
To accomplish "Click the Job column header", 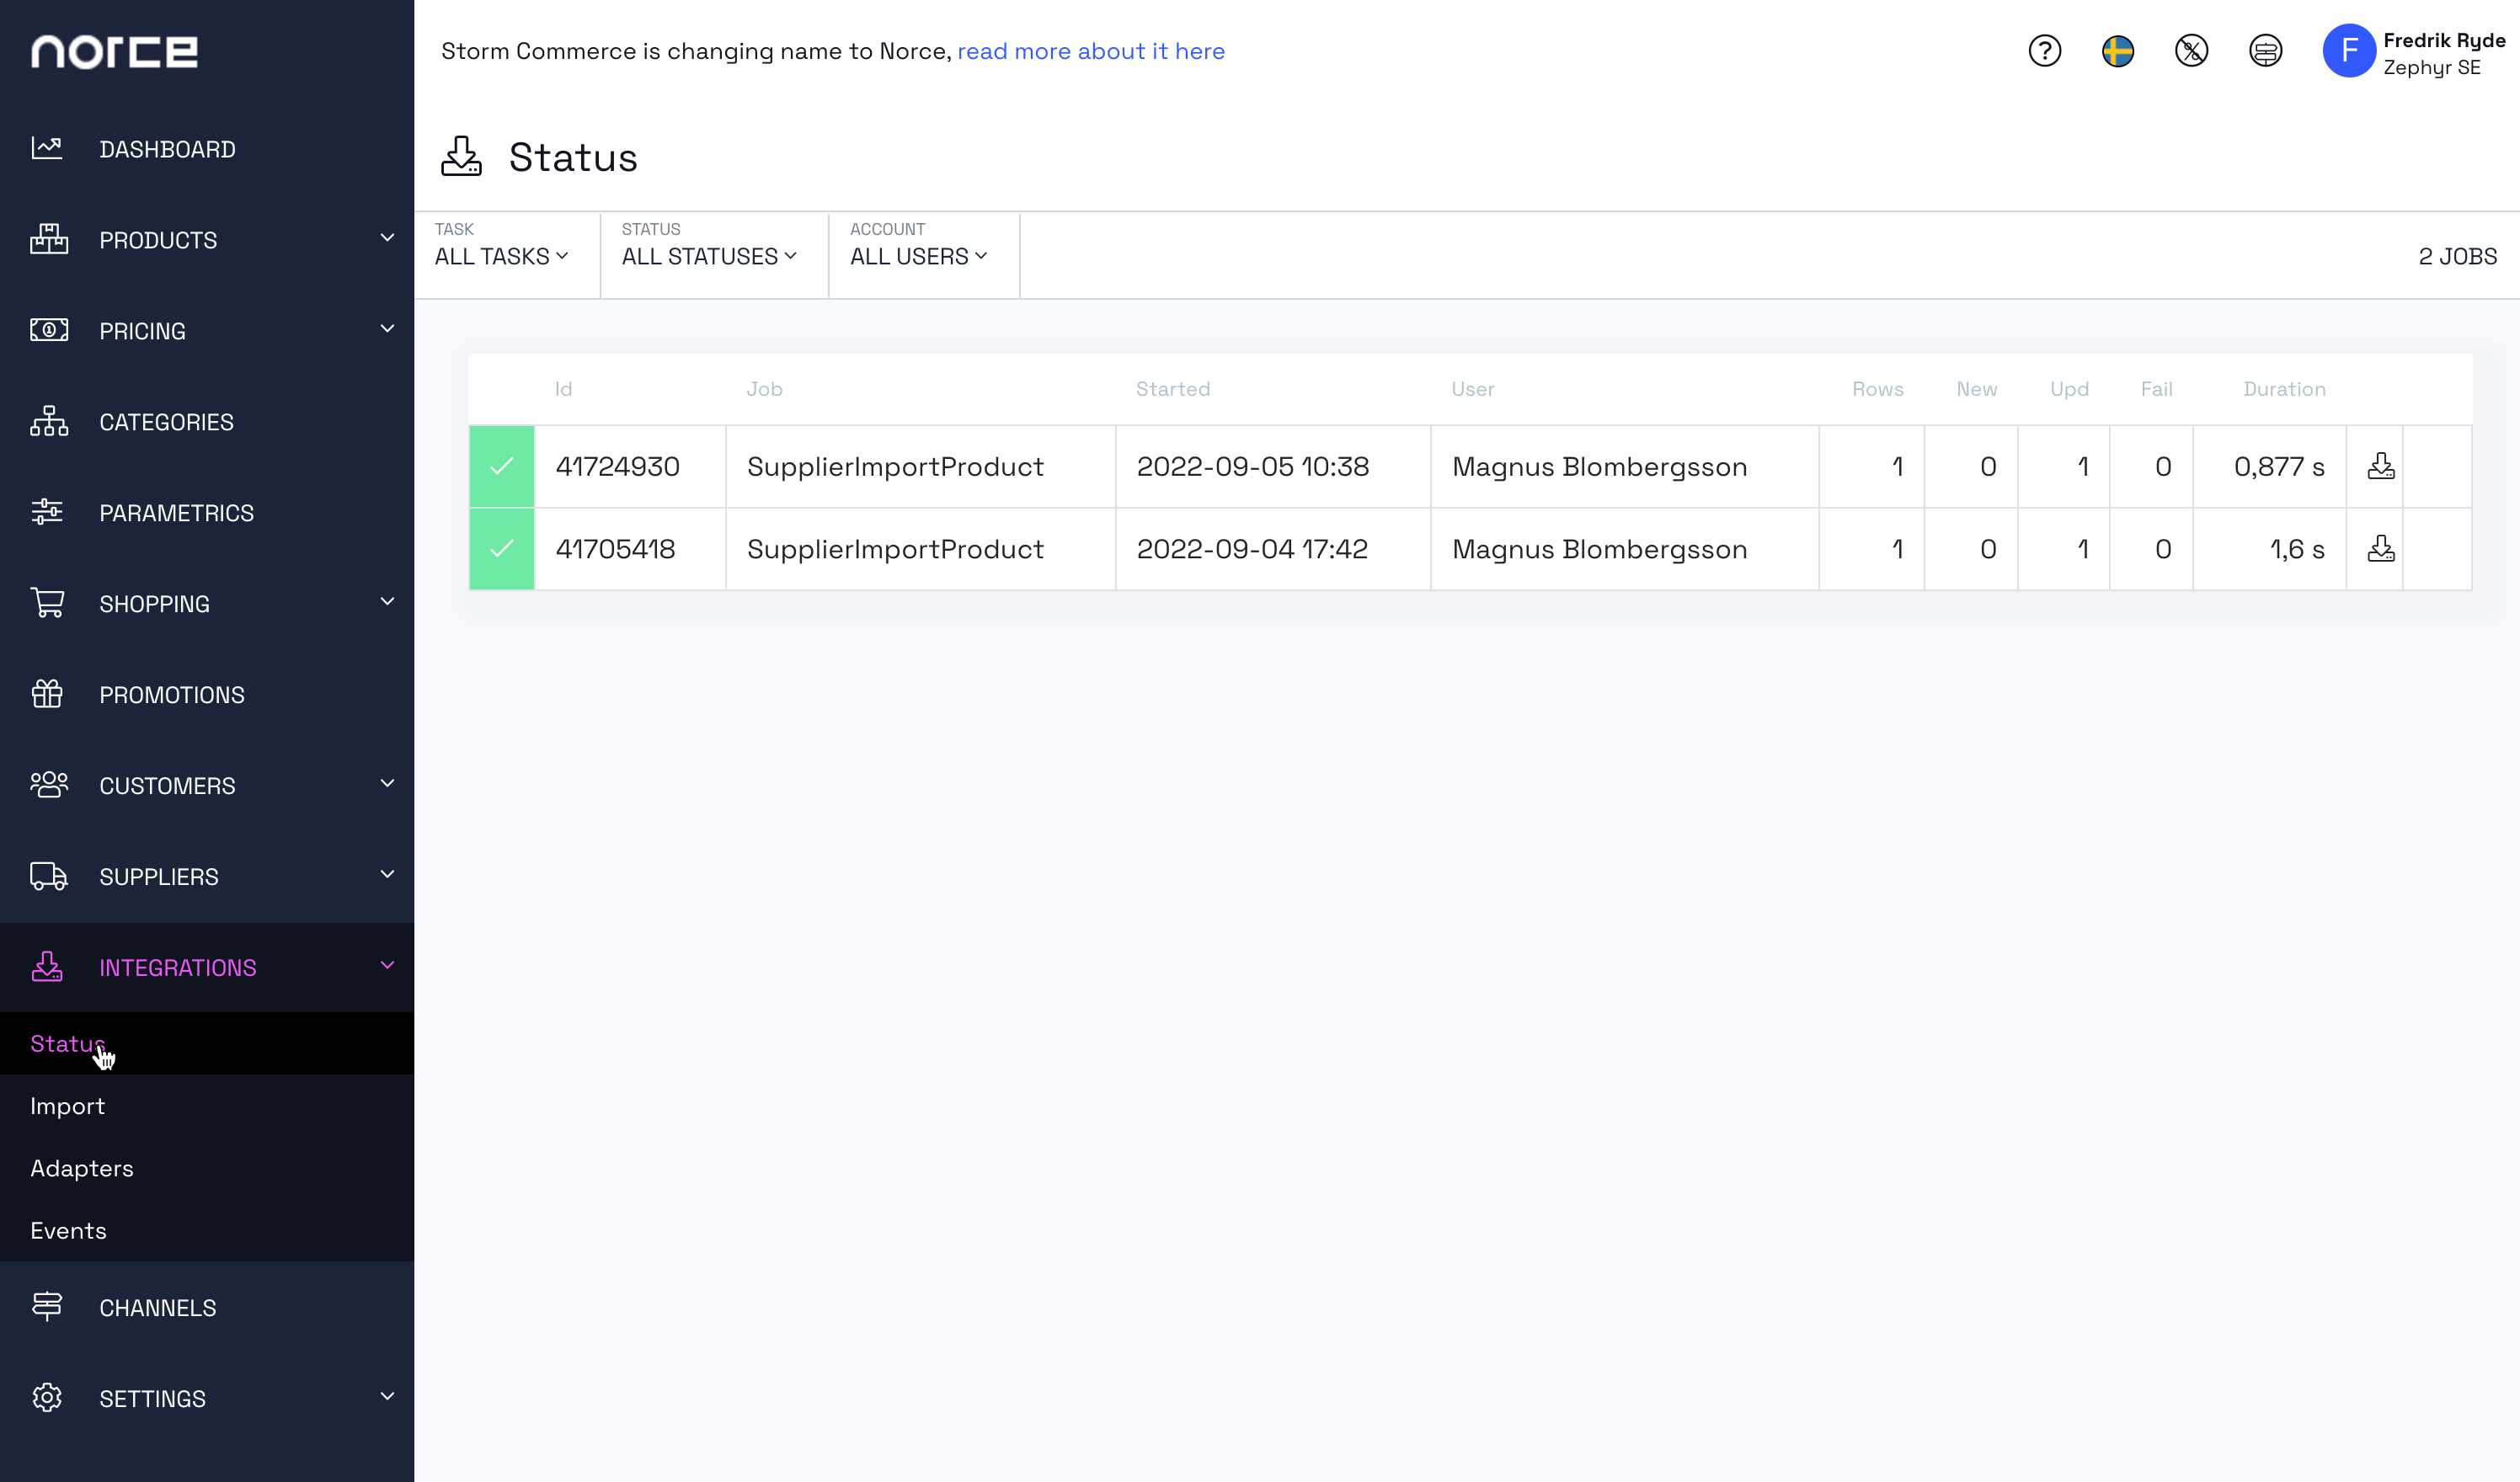I will point(764,389).
